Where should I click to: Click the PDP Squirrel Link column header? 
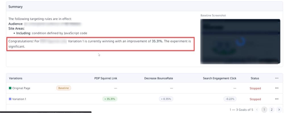coord(106,78)
